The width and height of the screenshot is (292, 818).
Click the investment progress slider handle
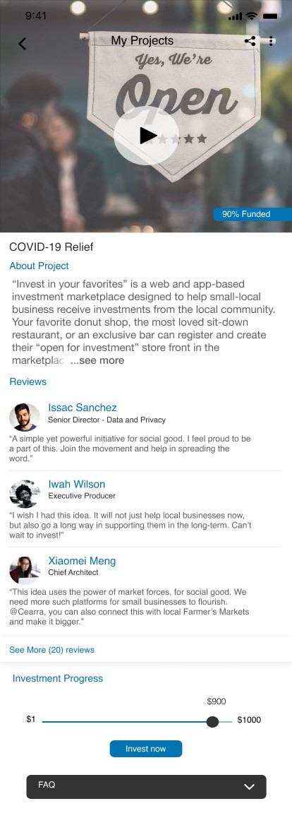point(212,721)
